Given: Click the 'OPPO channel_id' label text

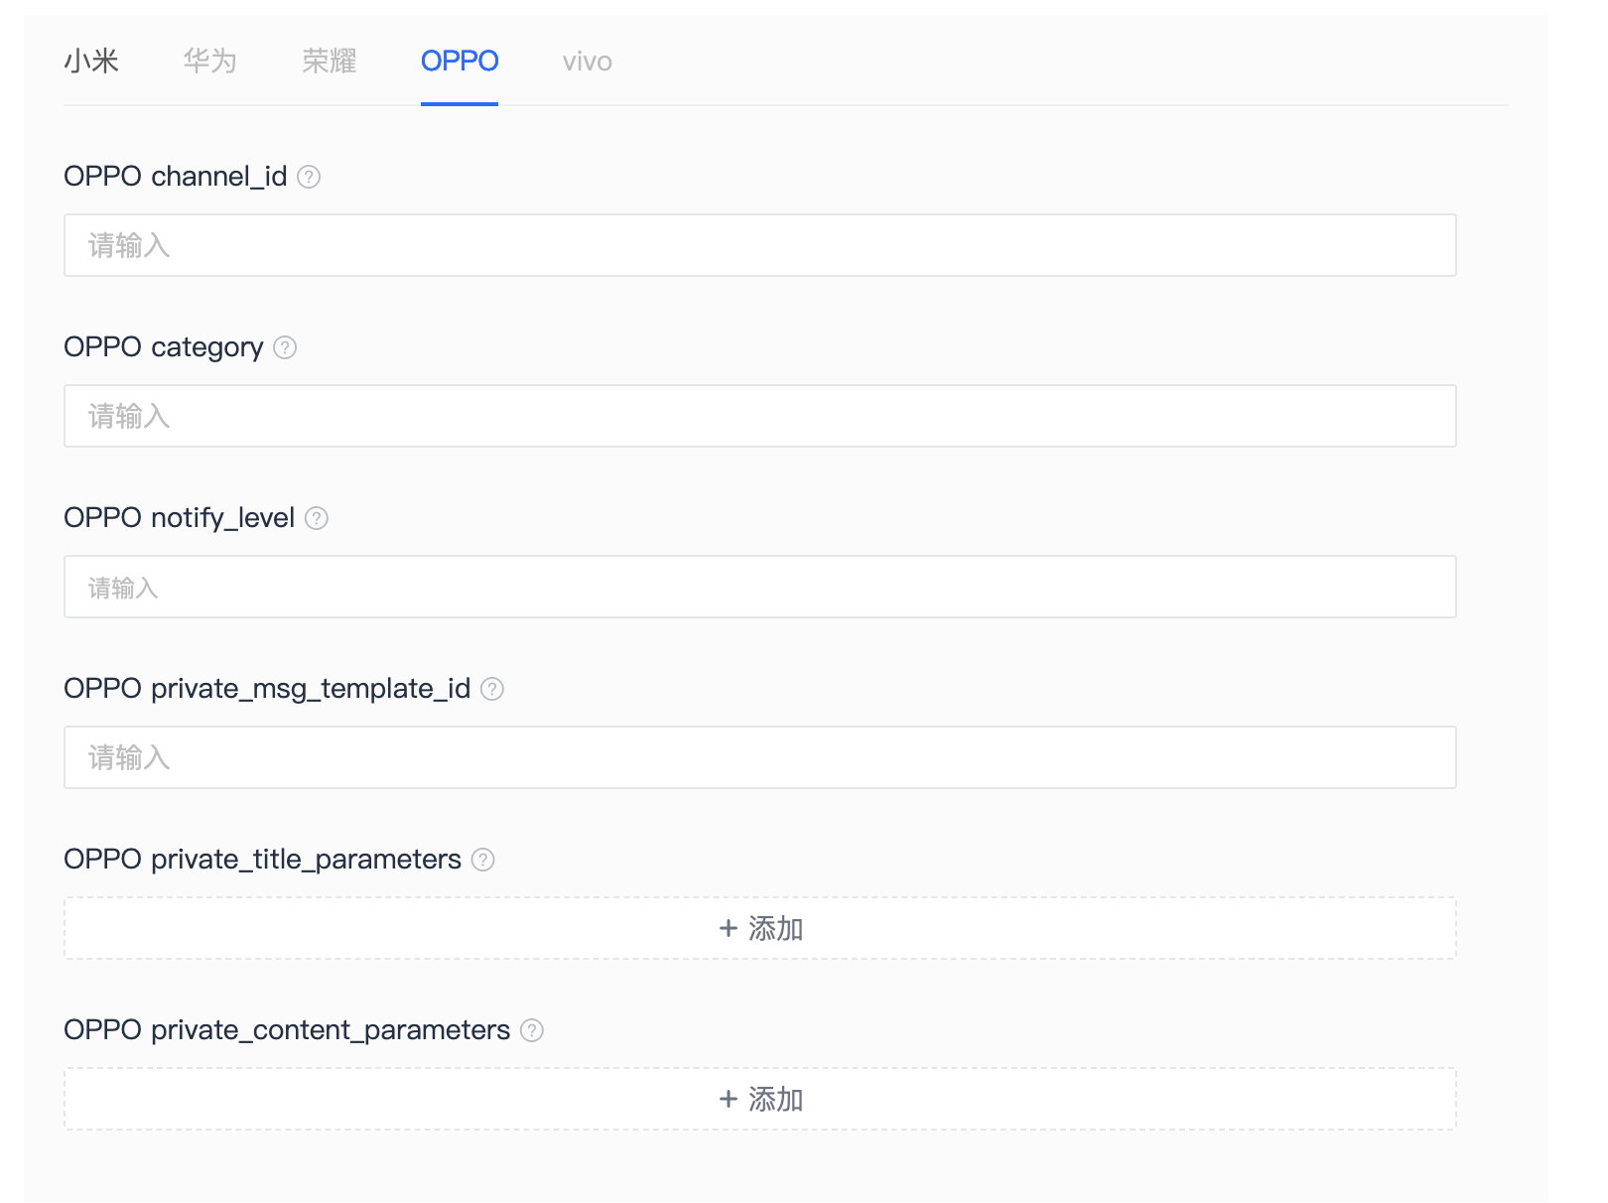Looking at the screenshot, I should click(x=176, y=177).
